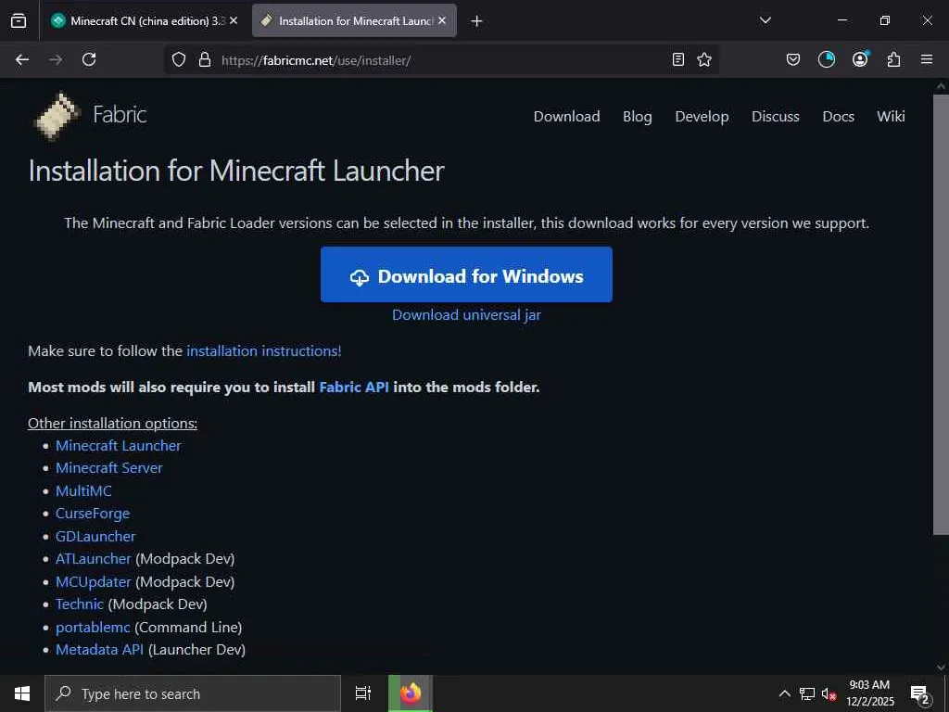Open the Blog nav item
This screenshot has width=949, height=712.
638,116
